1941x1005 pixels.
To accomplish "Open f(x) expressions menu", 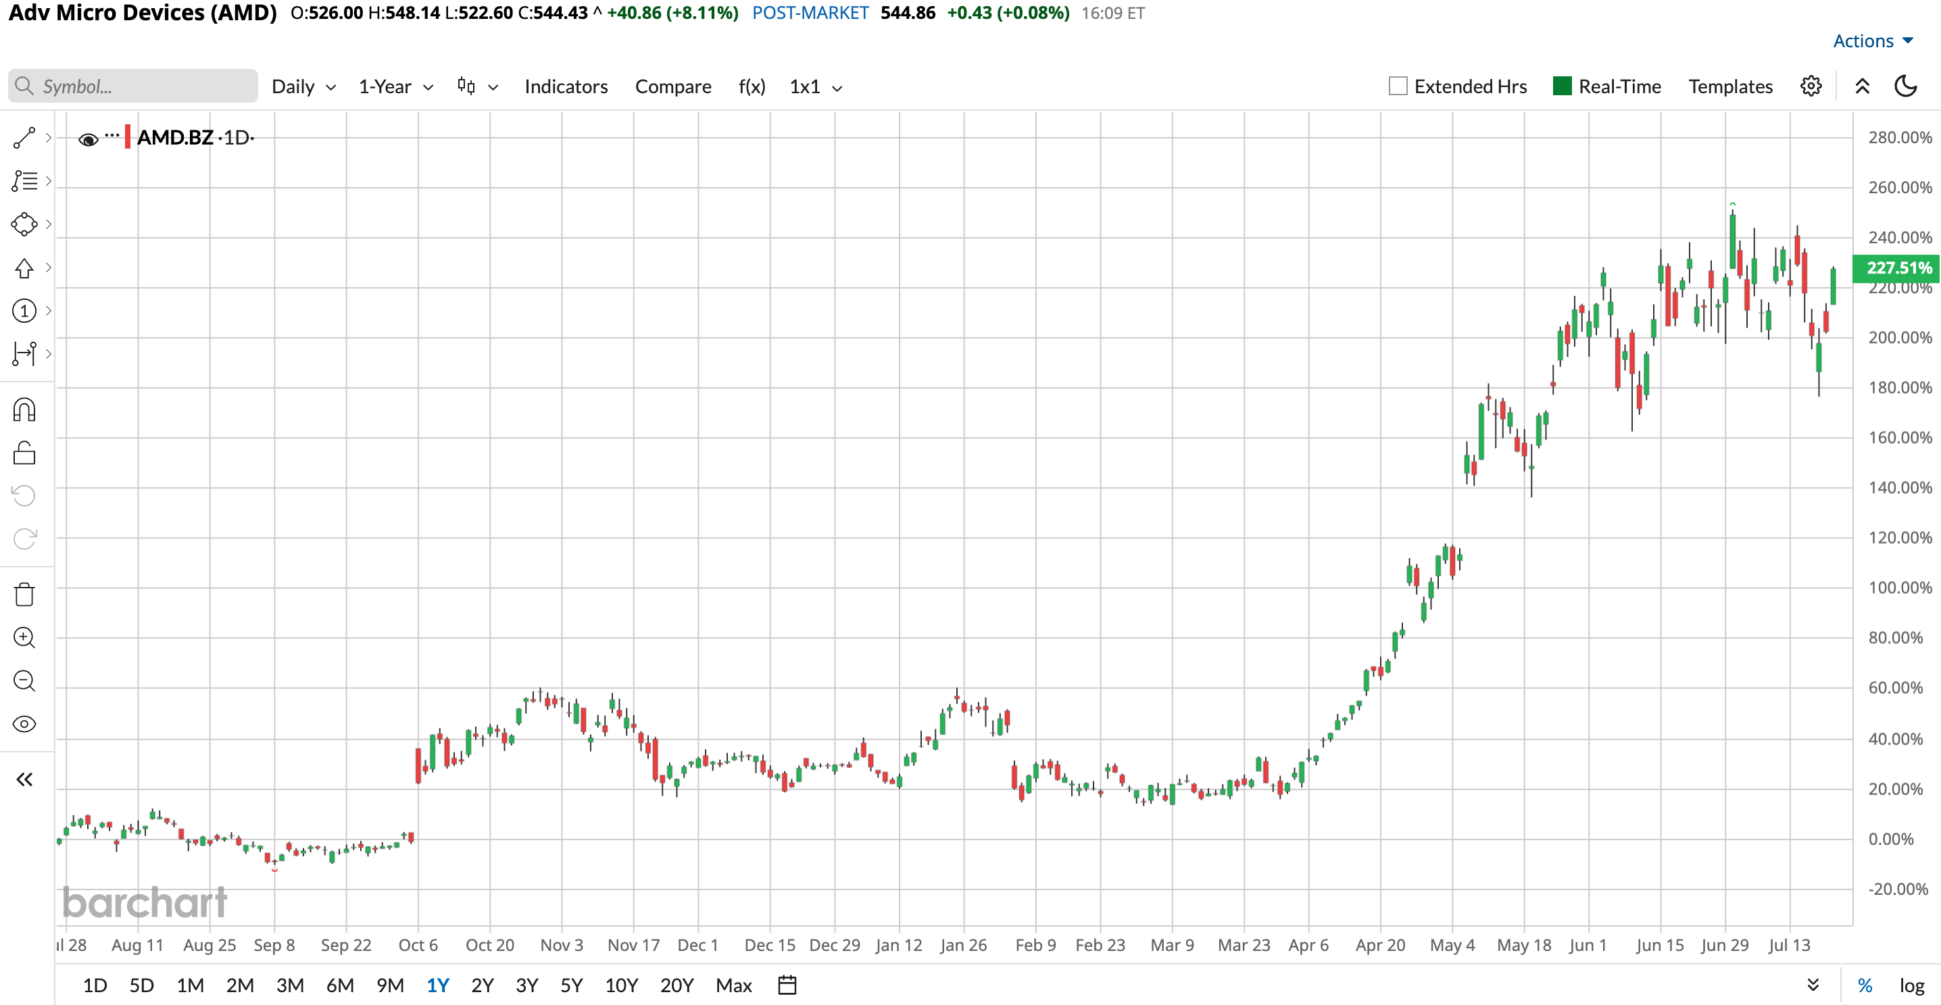I will 752,86.
